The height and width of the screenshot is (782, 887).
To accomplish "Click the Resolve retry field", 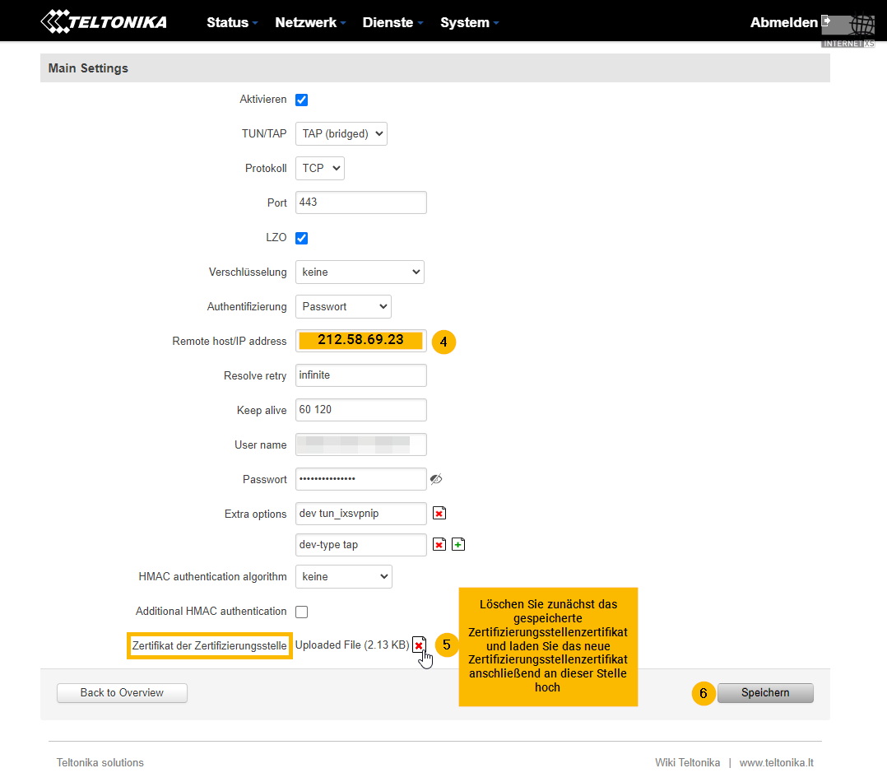I will 361,375.
